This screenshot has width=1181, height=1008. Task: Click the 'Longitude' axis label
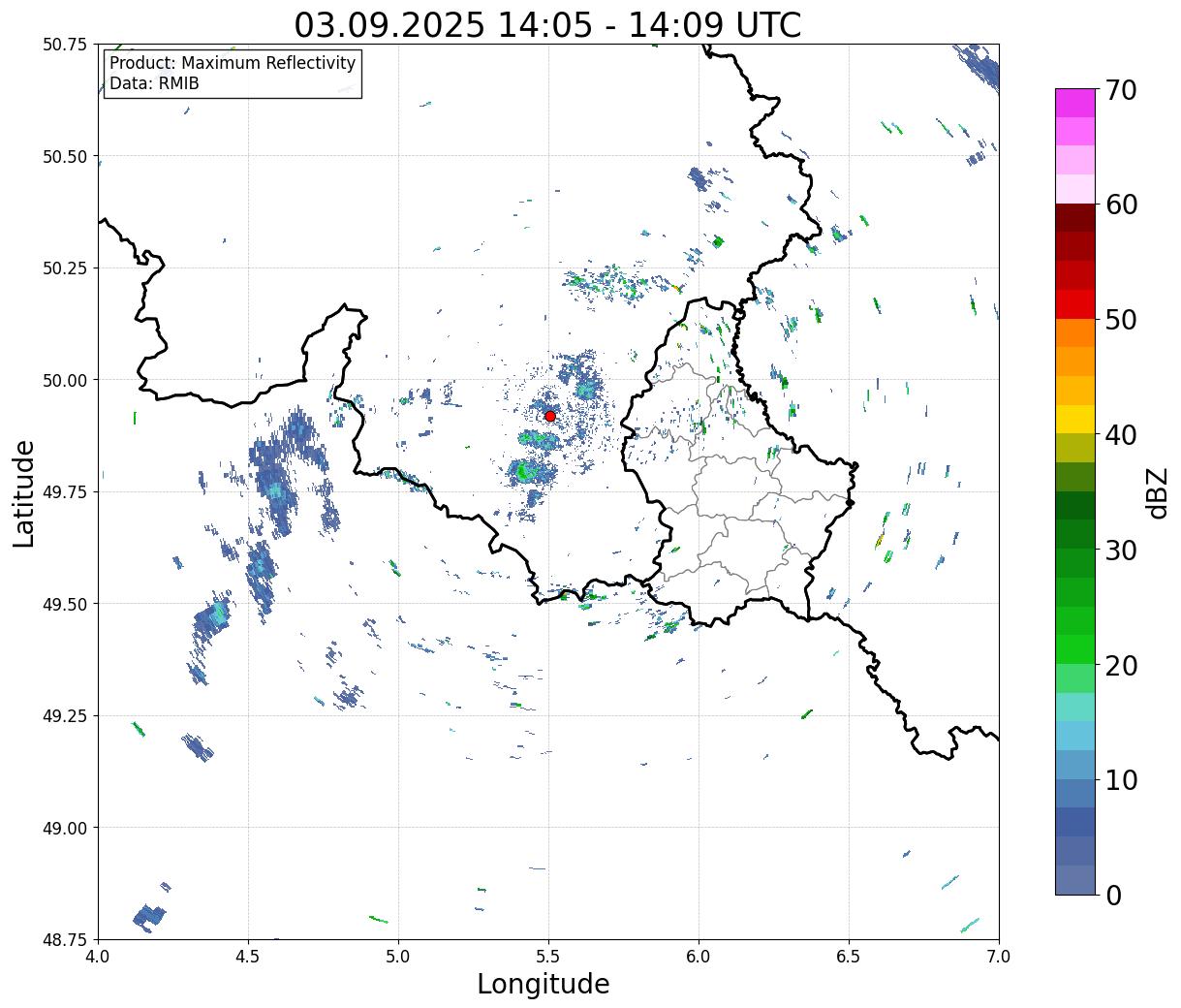coord(543,984)
